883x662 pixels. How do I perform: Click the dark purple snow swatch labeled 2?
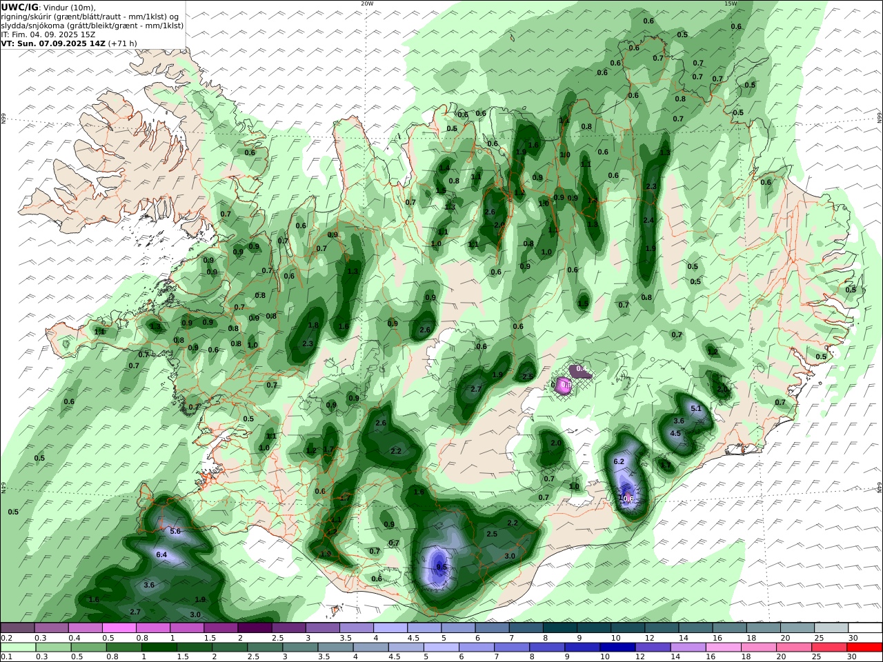click(255, 628)
